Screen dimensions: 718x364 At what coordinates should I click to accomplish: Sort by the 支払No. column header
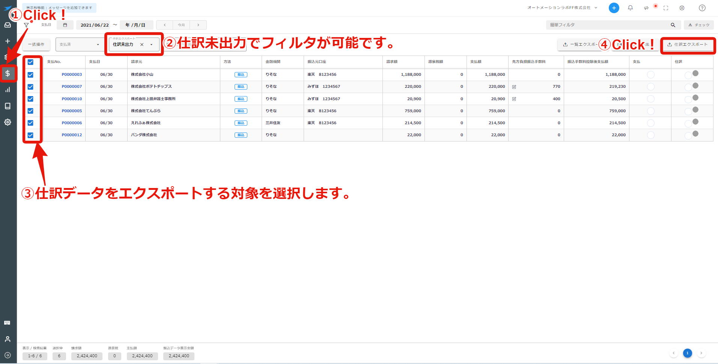54,62
